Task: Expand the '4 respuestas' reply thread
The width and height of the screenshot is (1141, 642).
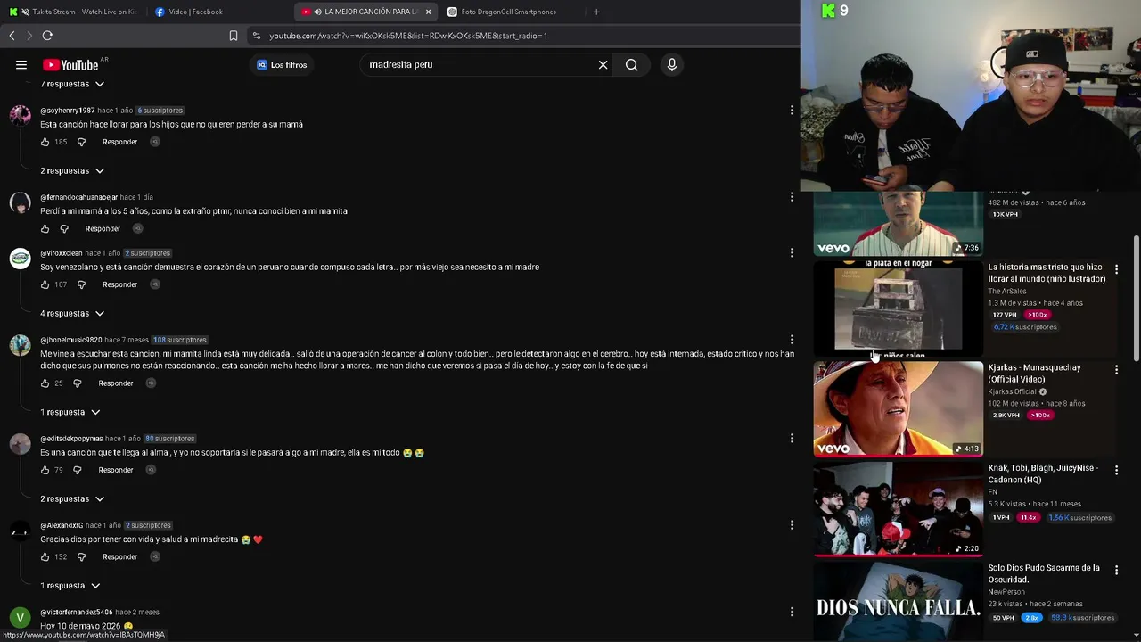Action: point(72,313)
